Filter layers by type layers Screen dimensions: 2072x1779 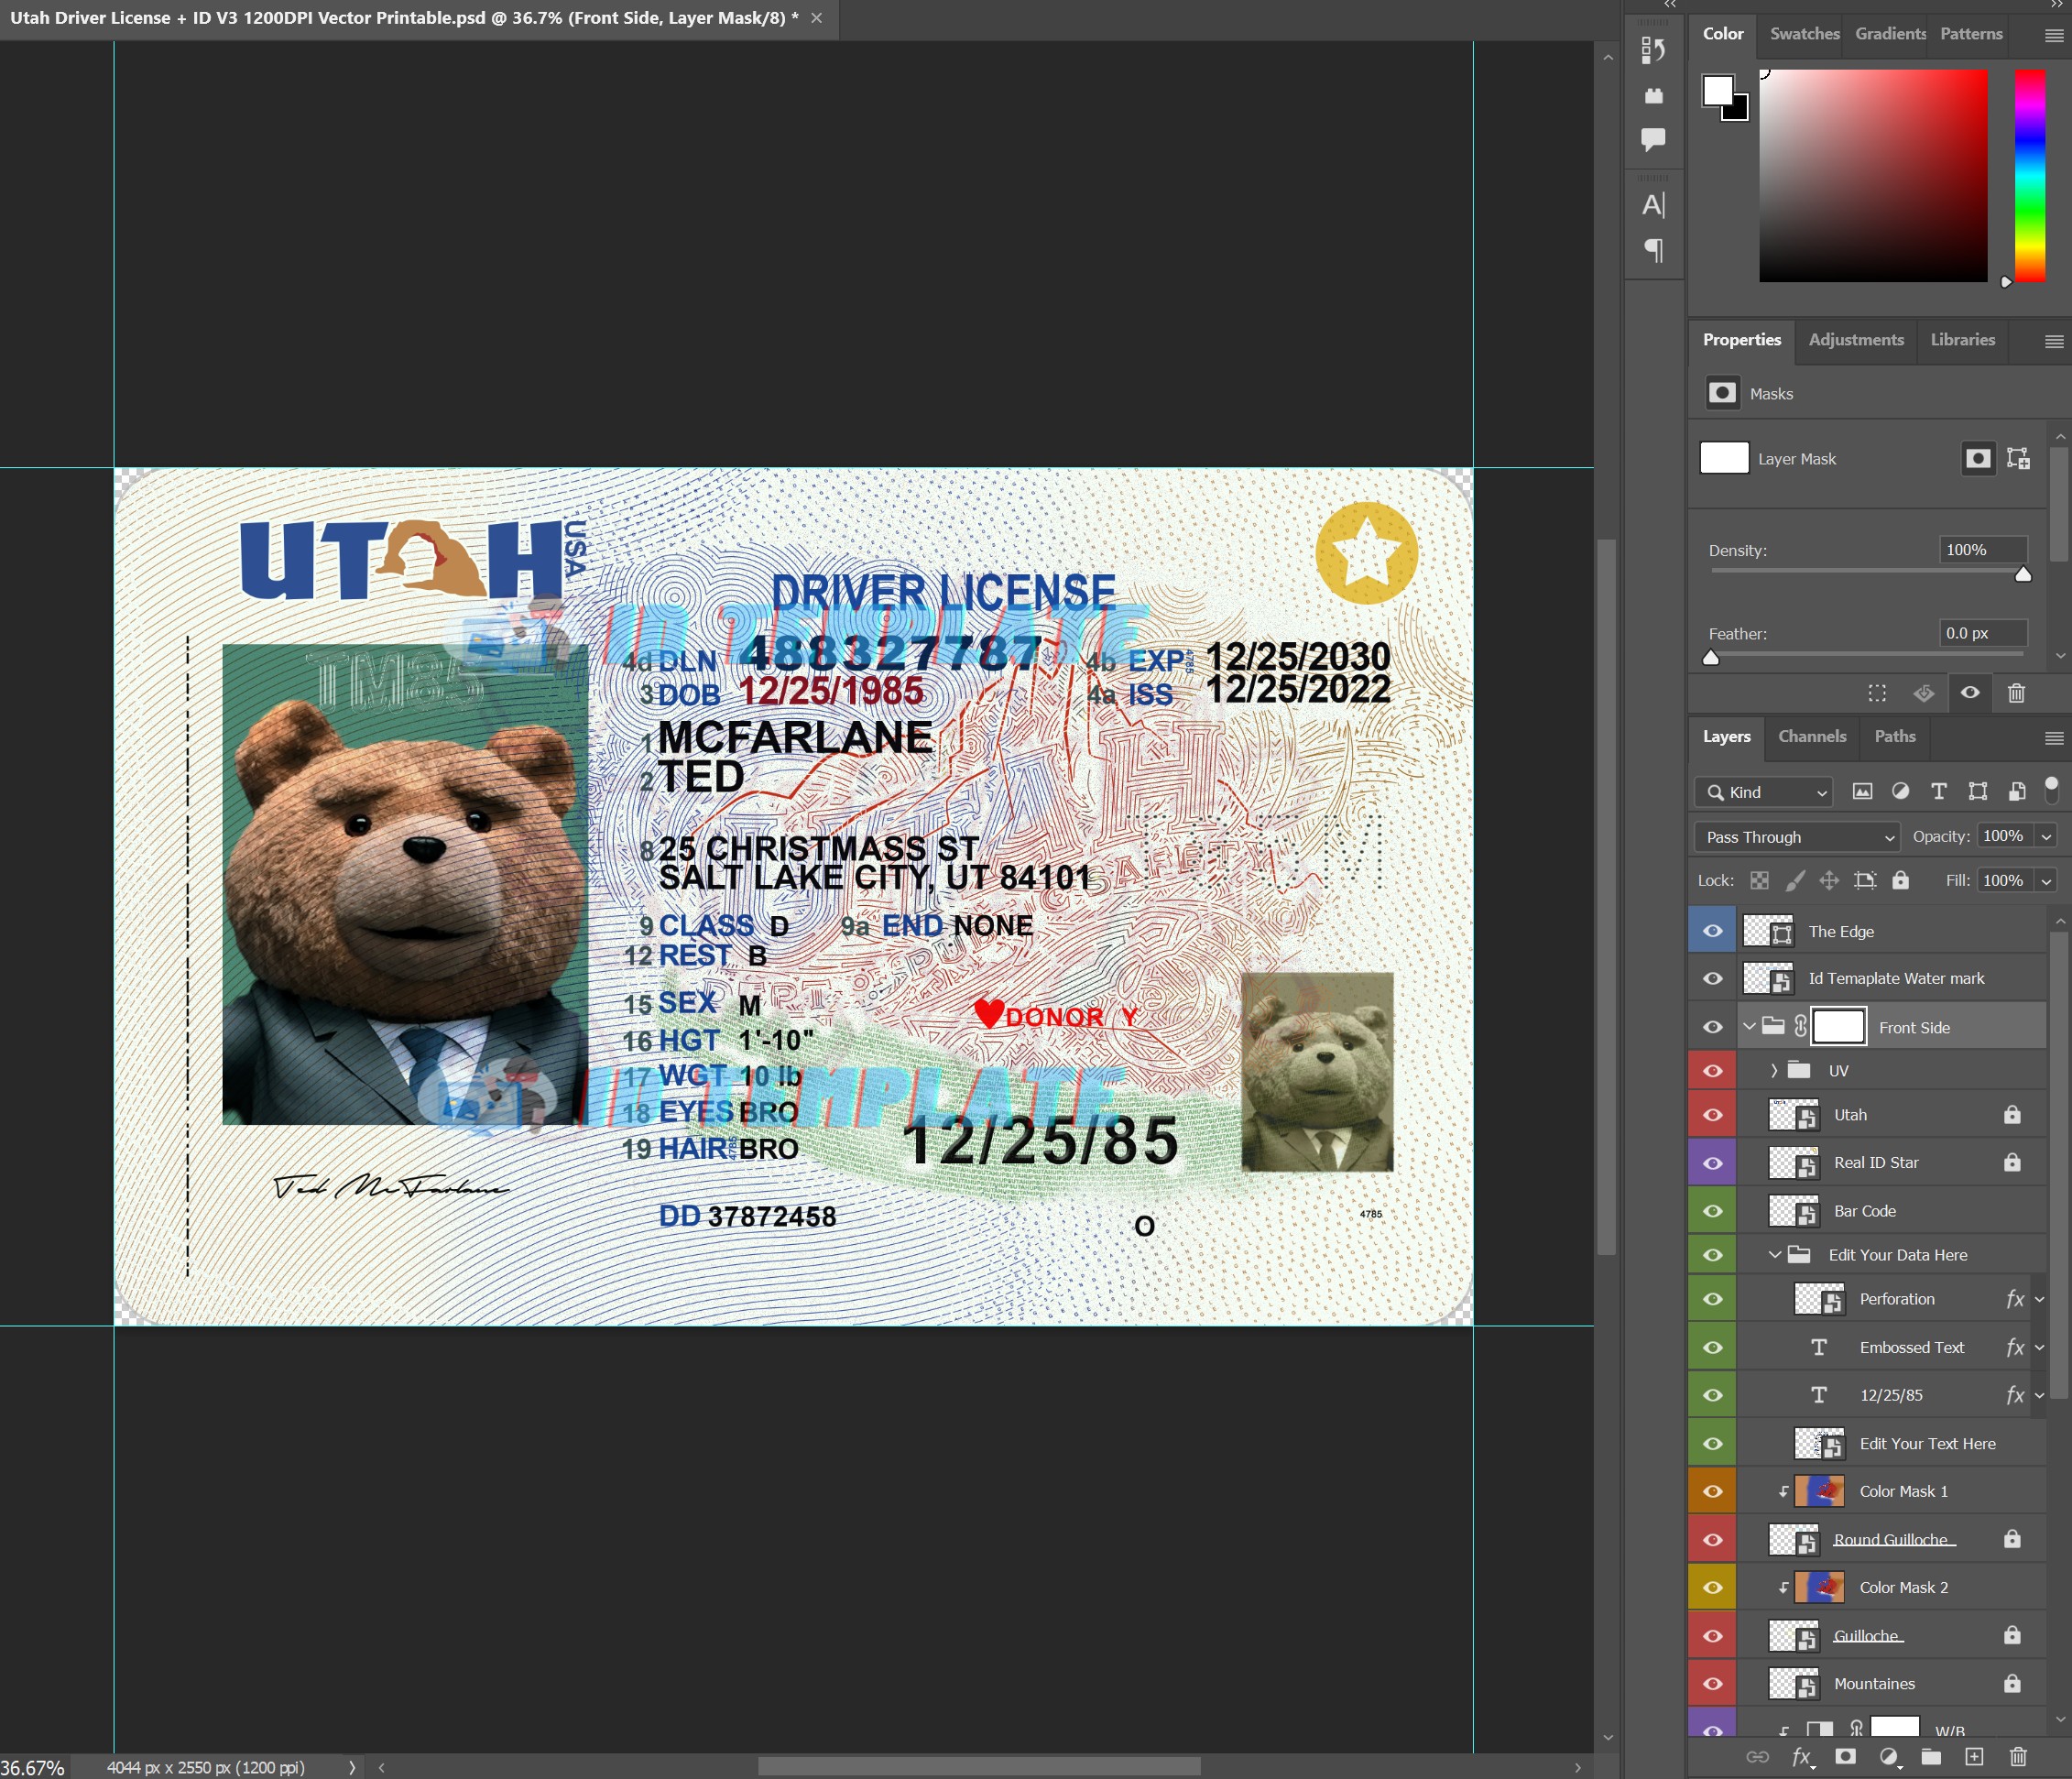pyautogui.click(x=1939, y=792)
